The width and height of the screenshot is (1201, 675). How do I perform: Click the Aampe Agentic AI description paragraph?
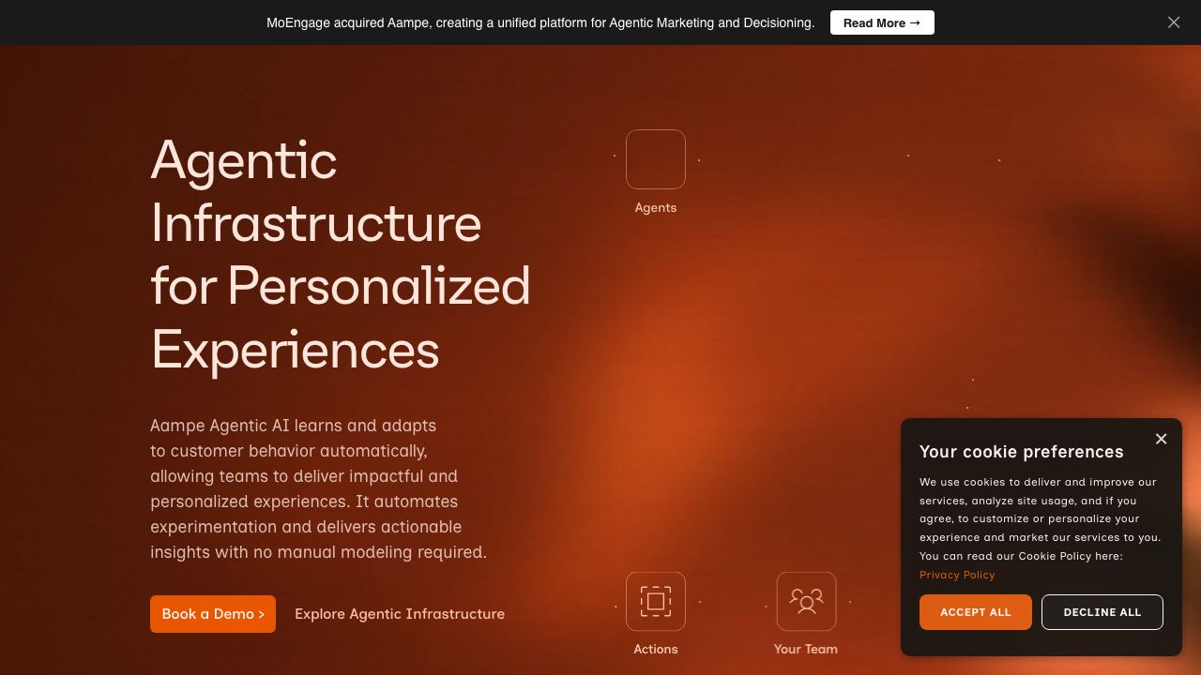pyautogui.click(x=319, y=488)
